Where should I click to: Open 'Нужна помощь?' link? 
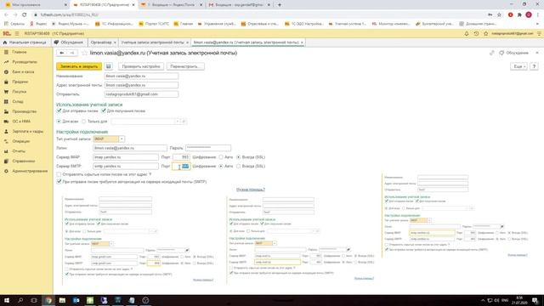tap(251, 190)
